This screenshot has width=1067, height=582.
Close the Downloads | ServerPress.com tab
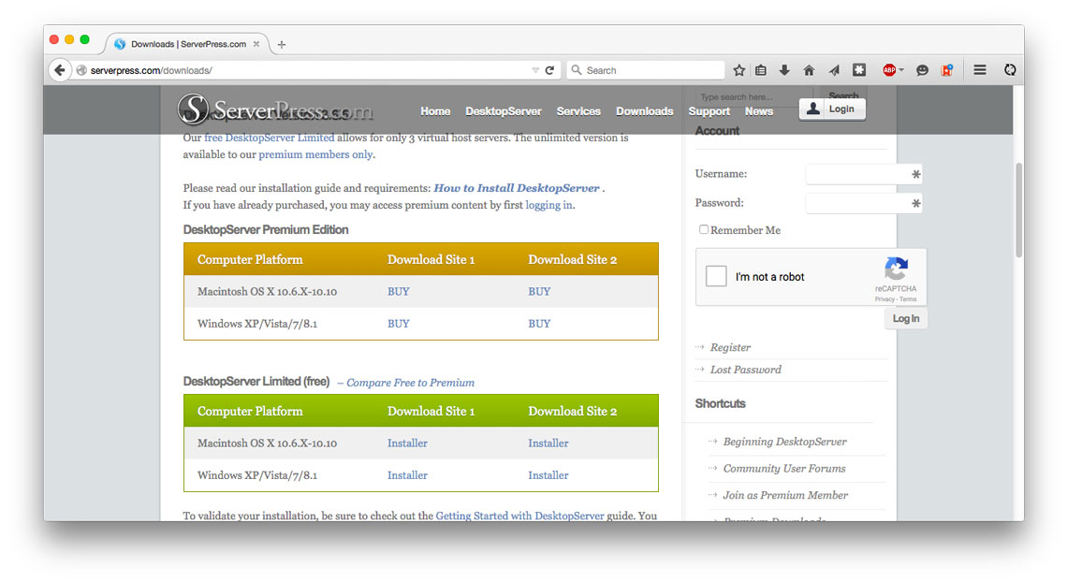tap(256, 44)
